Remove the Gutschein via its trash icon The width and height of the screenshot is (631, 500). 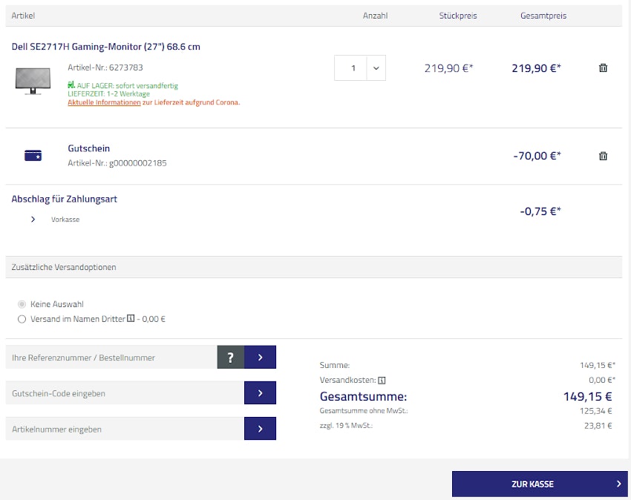(x=603, y=156)
